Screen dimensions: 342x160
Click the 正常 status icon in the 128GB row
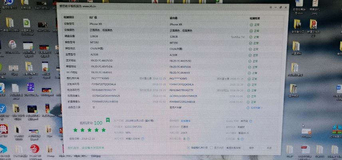[251, 36]
